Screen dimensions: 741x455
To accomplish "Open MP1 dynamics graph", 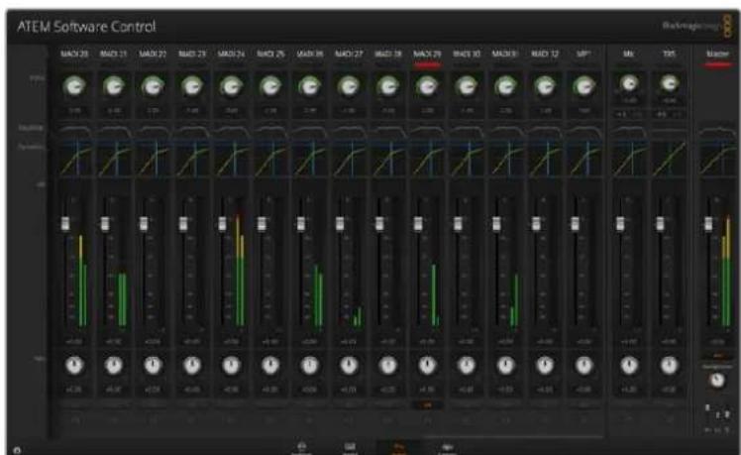I will pos(584,160).
